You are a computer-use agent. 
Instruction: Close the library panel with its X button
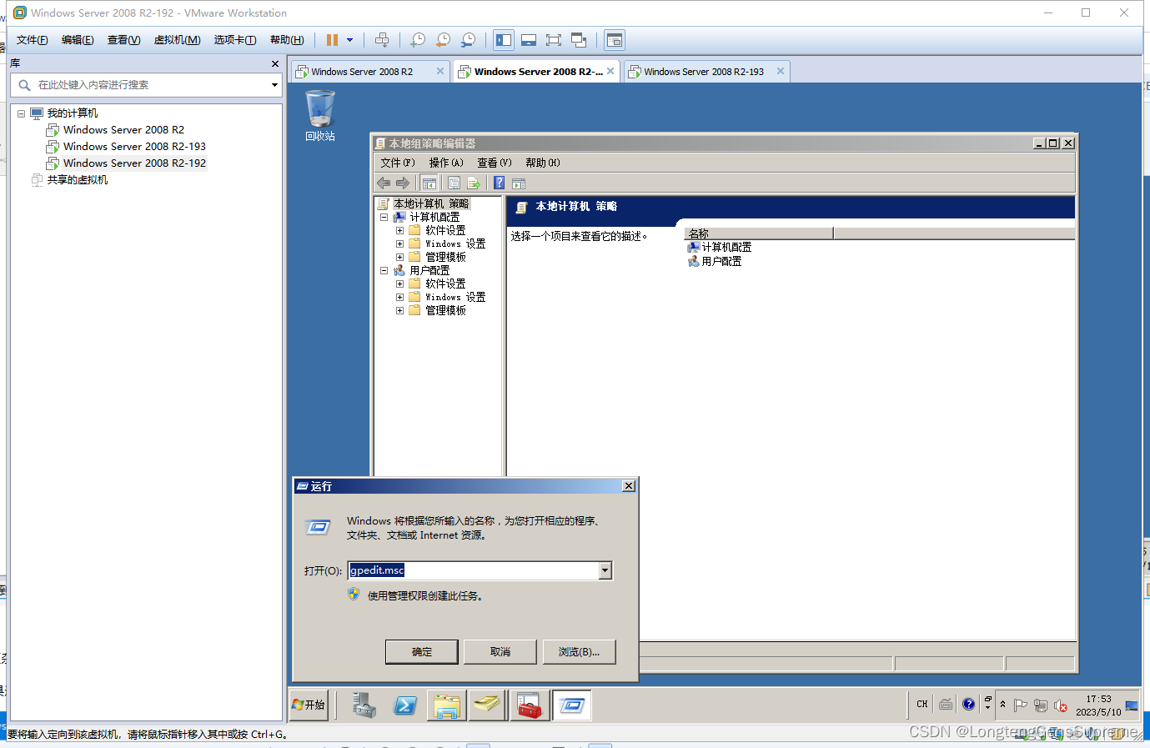(275, 63)
